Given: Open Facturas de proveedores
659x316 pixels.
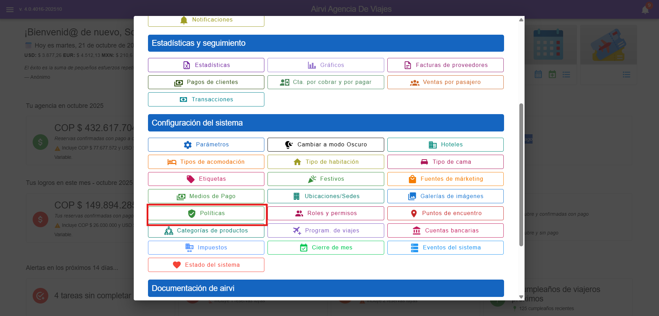Looking at the screenshot, I should [445, 65].
